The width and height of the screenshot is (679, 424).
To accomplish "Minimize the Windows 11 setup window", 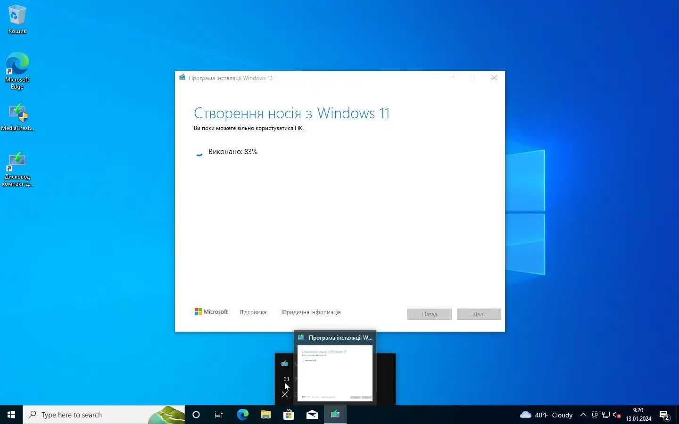I will pos(451,78).
